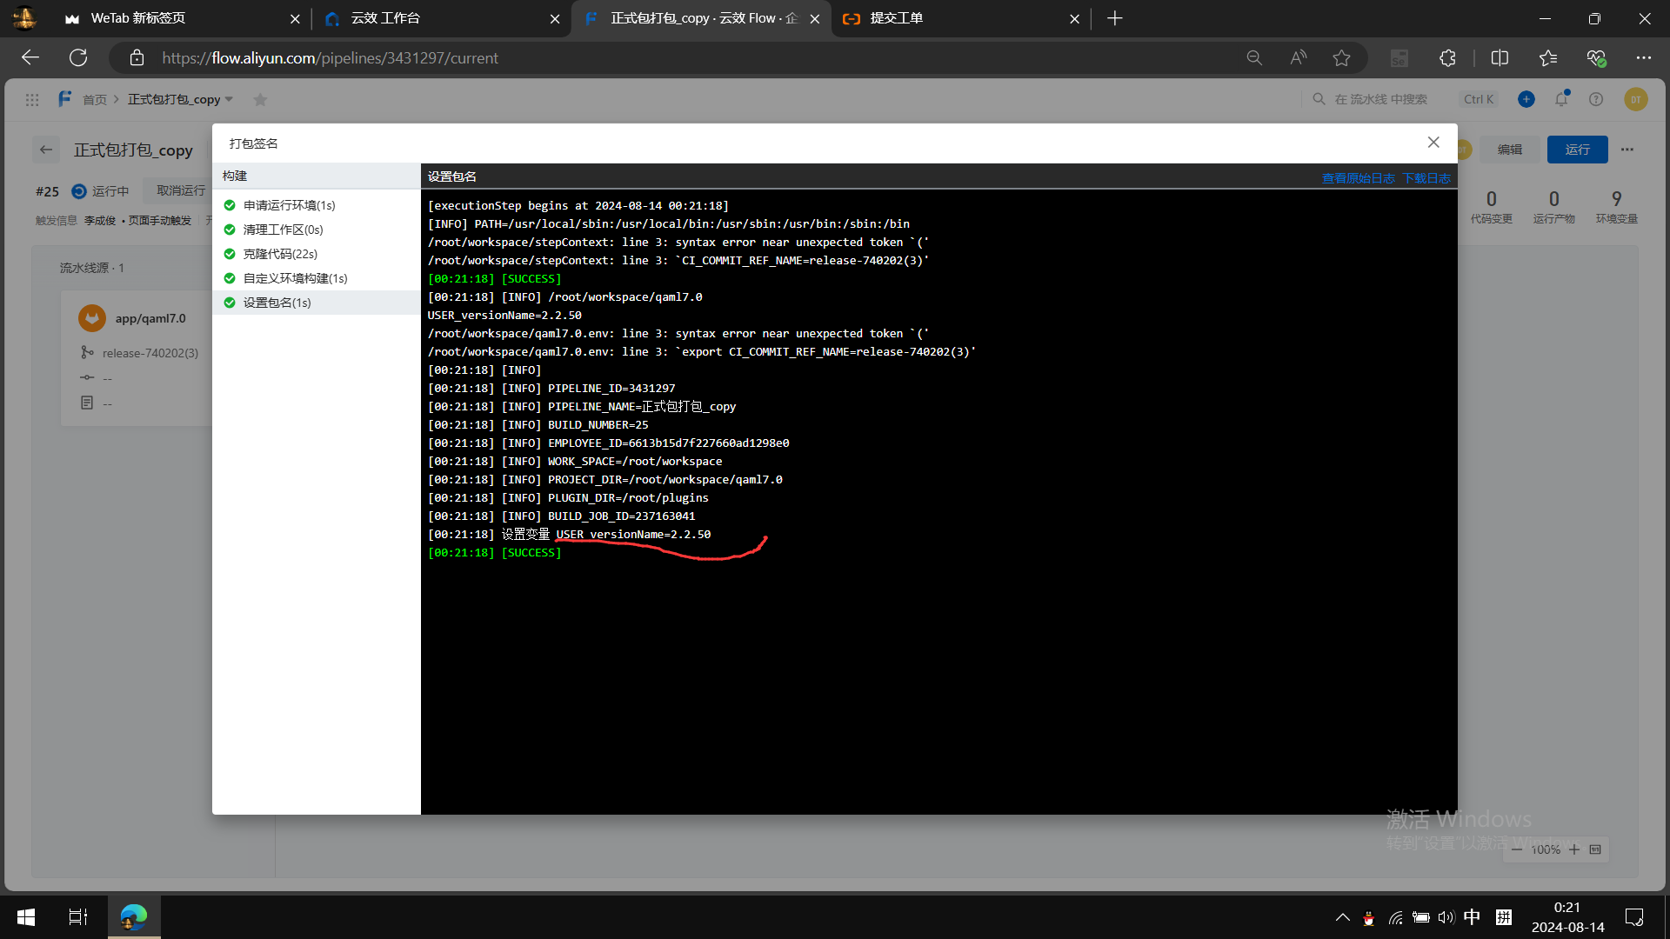Screen dimensions: 1670x939
Task: Open Task View on taskbar
Action: pos(78,917)
